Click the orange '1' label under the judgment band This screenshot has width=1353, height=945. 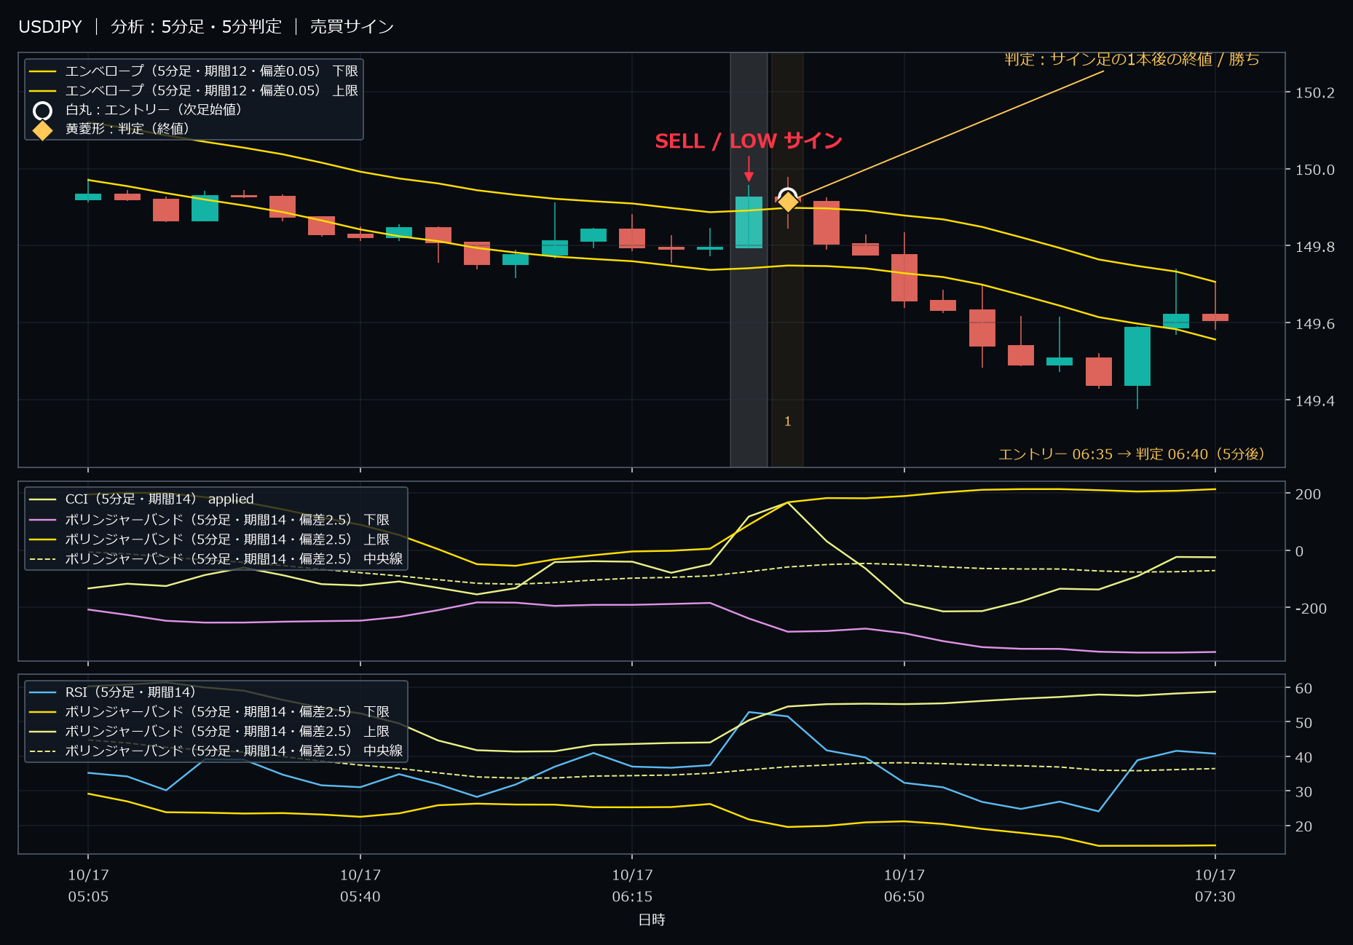[x=787, y=422]
